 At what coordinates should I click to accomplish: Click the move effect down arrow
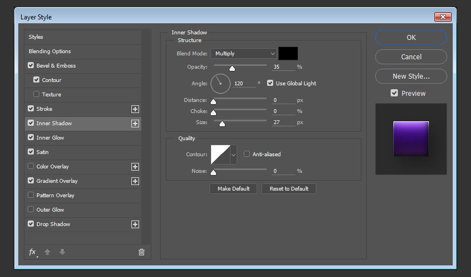pos(62,252)
